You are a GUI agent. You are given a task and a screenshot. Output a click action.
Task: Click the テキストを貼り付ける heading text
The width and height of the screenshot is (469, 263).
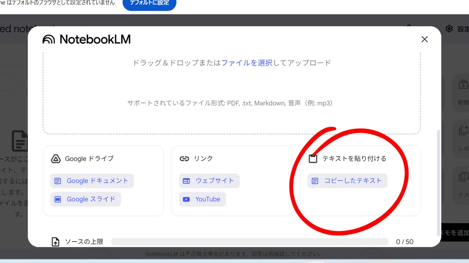point(354,159)
